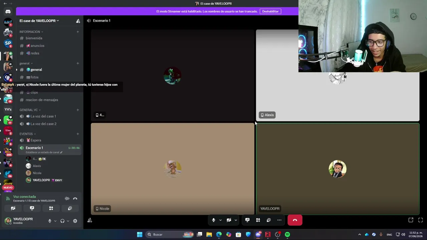Open the redes channel
The height and width of the screenshot is (240, 427).
49,53
